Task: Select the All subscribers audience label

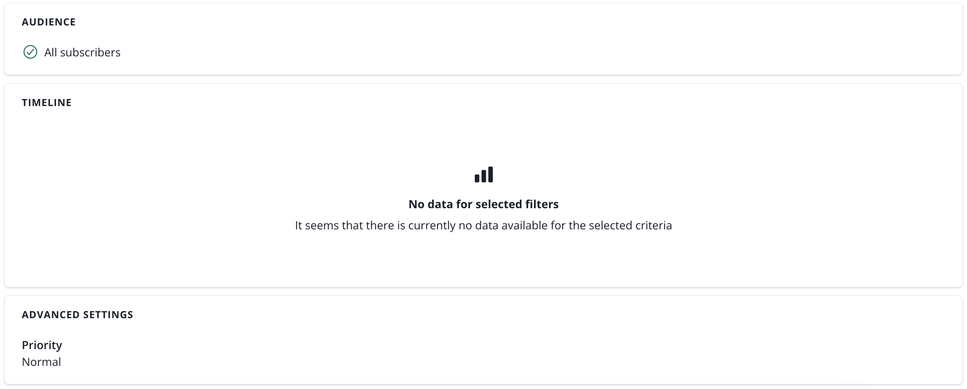Action: point(82,52)
